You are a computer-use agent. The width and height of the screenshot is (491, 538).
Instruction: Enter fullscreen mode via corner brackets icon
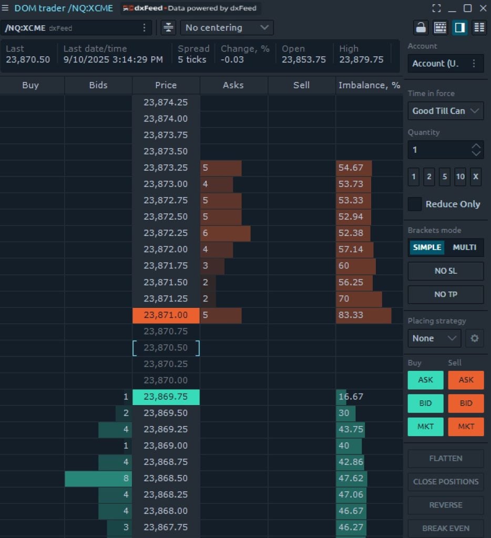tap(436, 8)
